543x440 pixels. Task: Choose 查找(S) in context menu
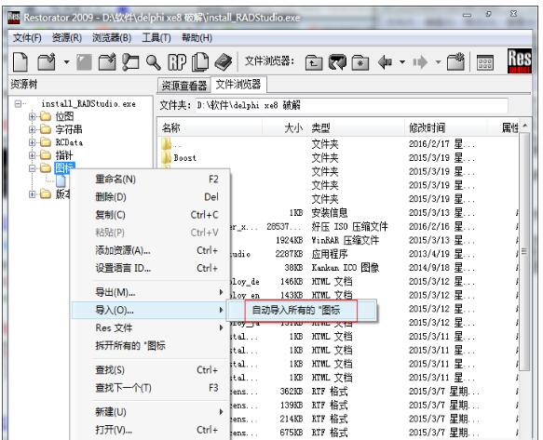click(151, 370)
